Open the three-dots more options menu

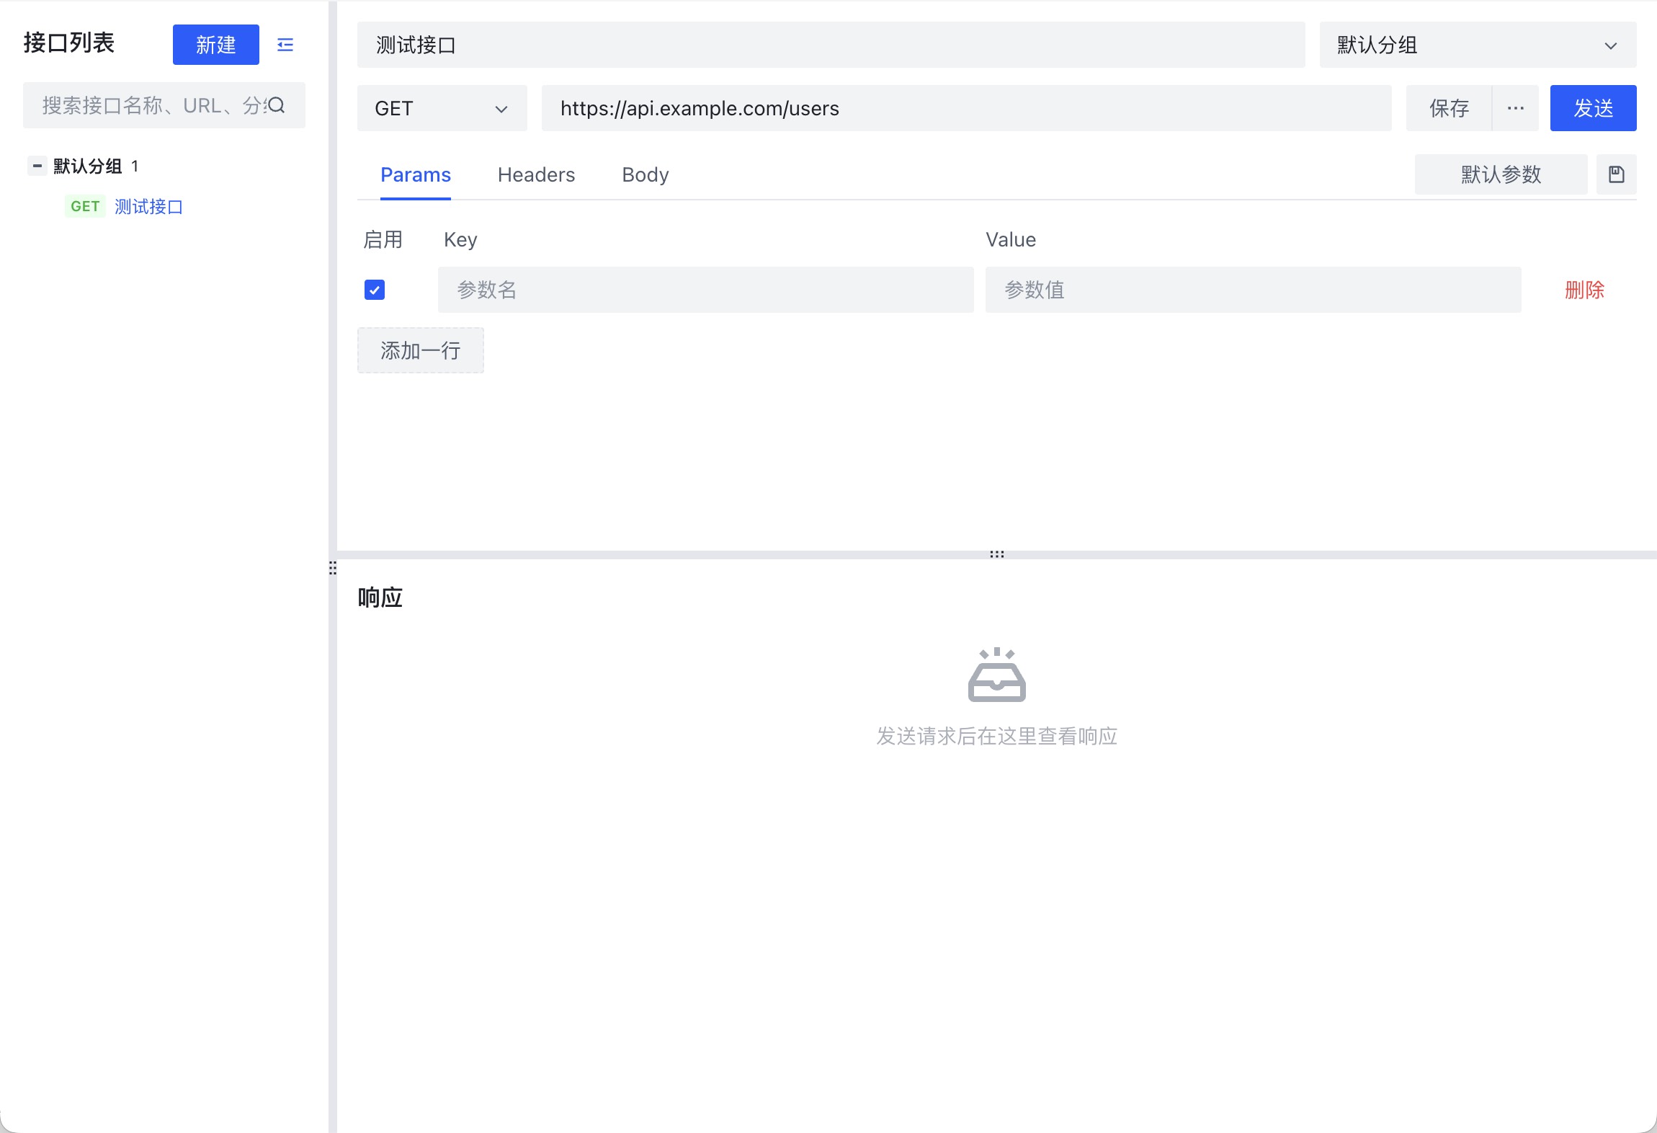(x=1515, y=108)
